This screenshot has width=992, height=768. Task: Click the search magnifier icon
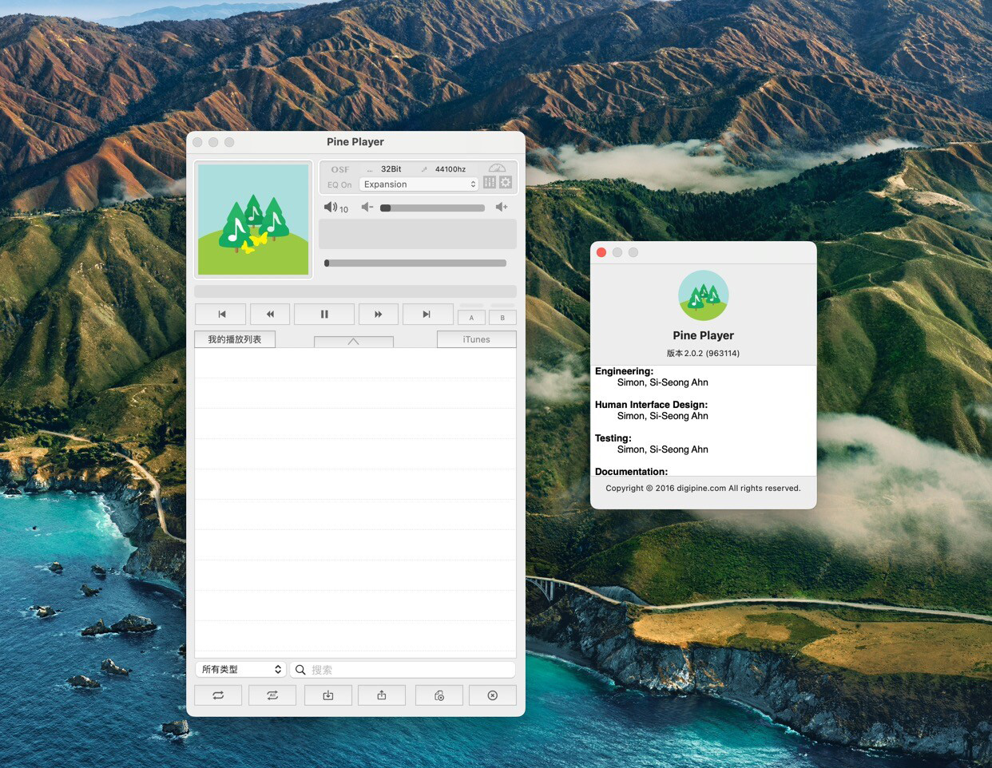coord(300,670)
